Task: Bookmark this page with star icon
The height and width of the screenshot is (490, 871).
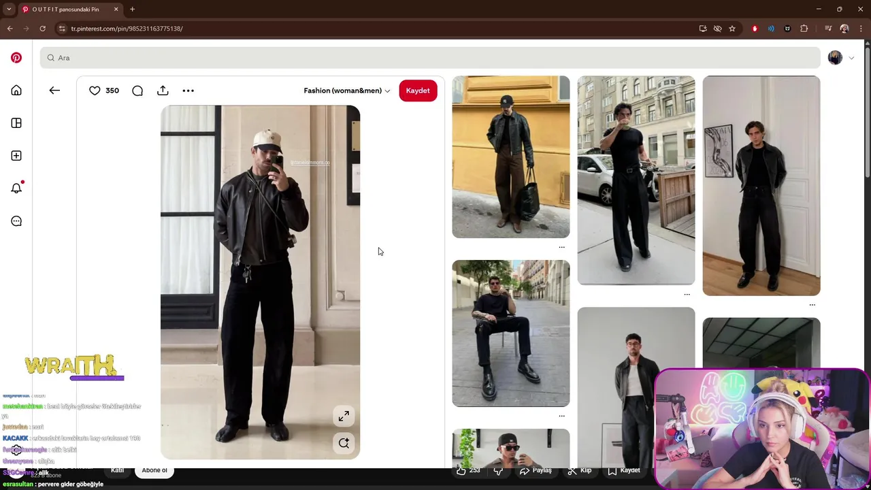Action: [x=732, y=29]
